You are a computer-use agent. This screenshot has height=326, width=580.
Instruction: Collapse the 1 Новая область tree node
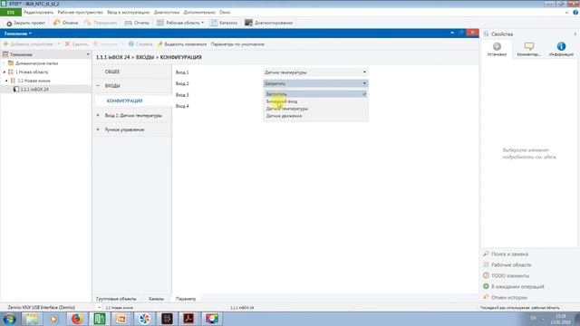point(5,72)
